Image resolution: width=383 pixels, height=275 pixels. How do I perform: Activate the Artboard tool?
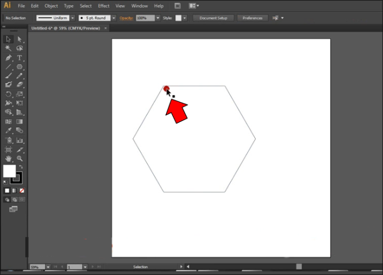pos(8,150)
